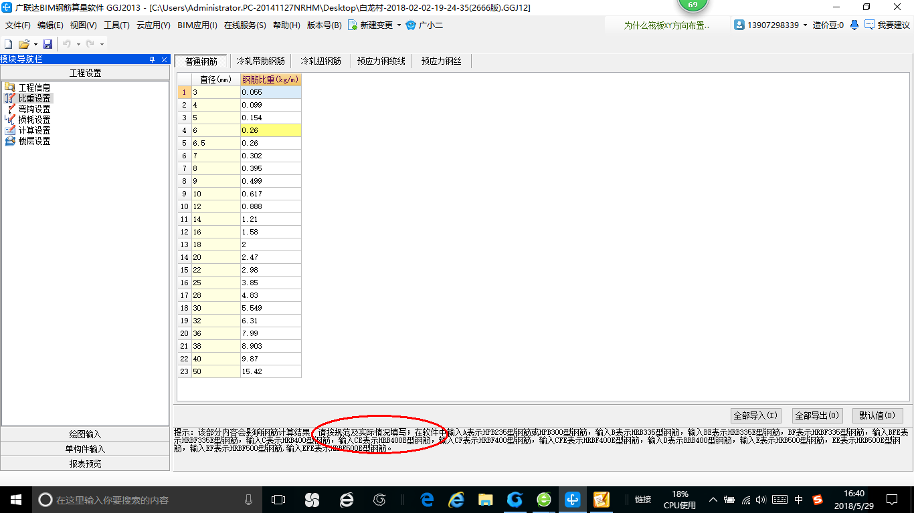Screen dimensions: 914x513
Task: Click the 全部导入(I) button
Action: (x=755, y=415)
